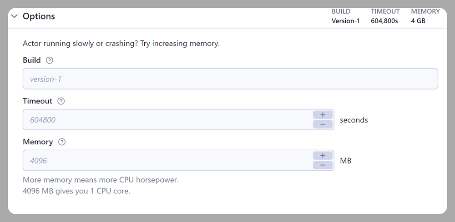The height and width of the screenshot is (222, 455).
Task: Decrease Timeout with the minus button
Action: [323, 124]
